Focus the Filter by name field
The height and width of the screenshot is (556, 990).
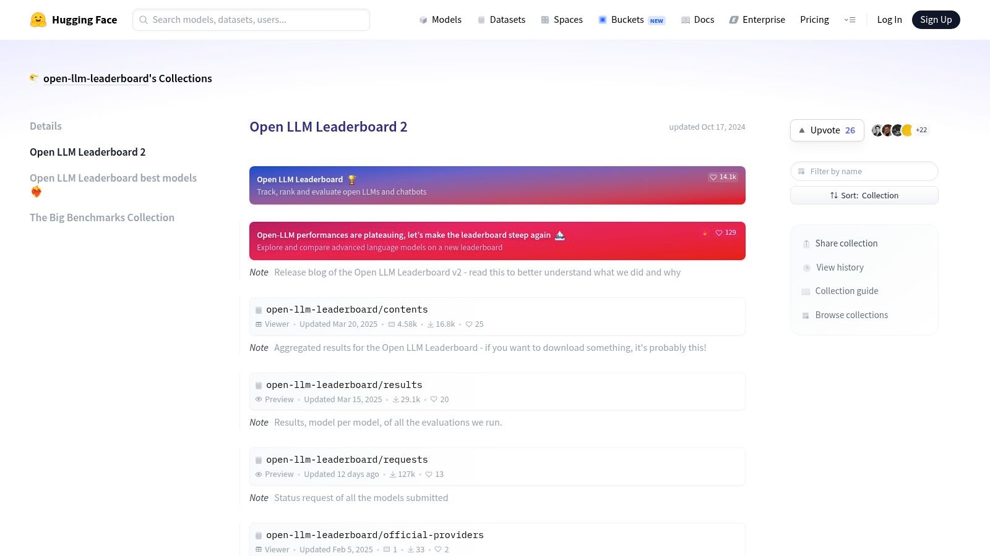point(864,171)
